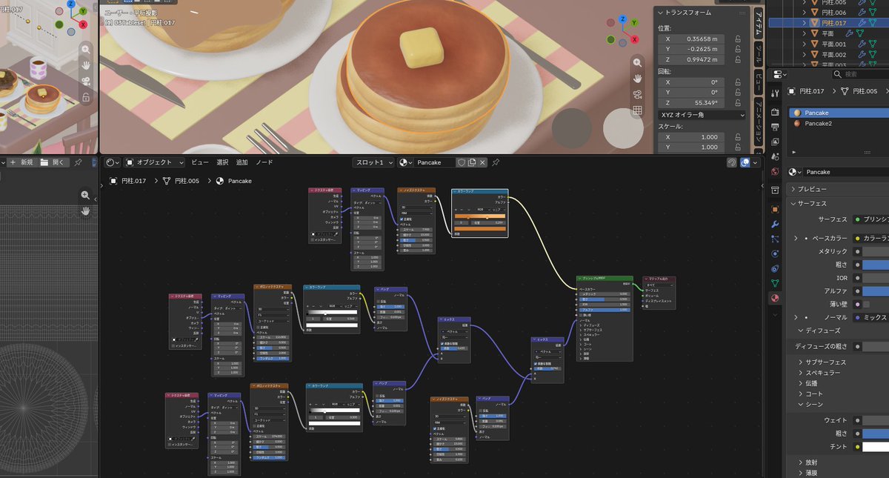The width and height of the screenshot is (889, 478).
Task: Click the New button in image editor
Action: pyautogui.click(x=21, y=162)
